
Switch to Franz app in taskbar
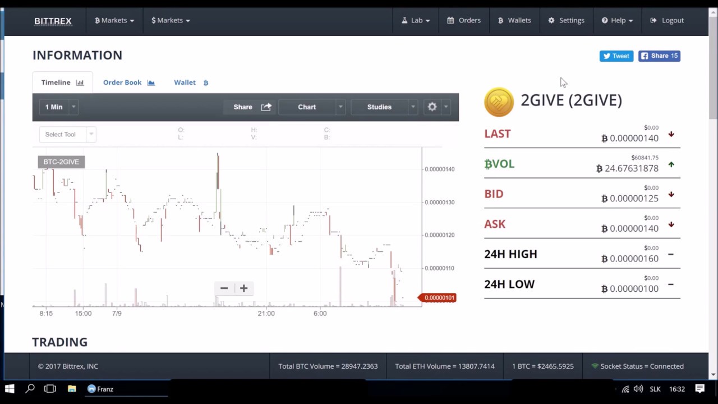(126, 389)
